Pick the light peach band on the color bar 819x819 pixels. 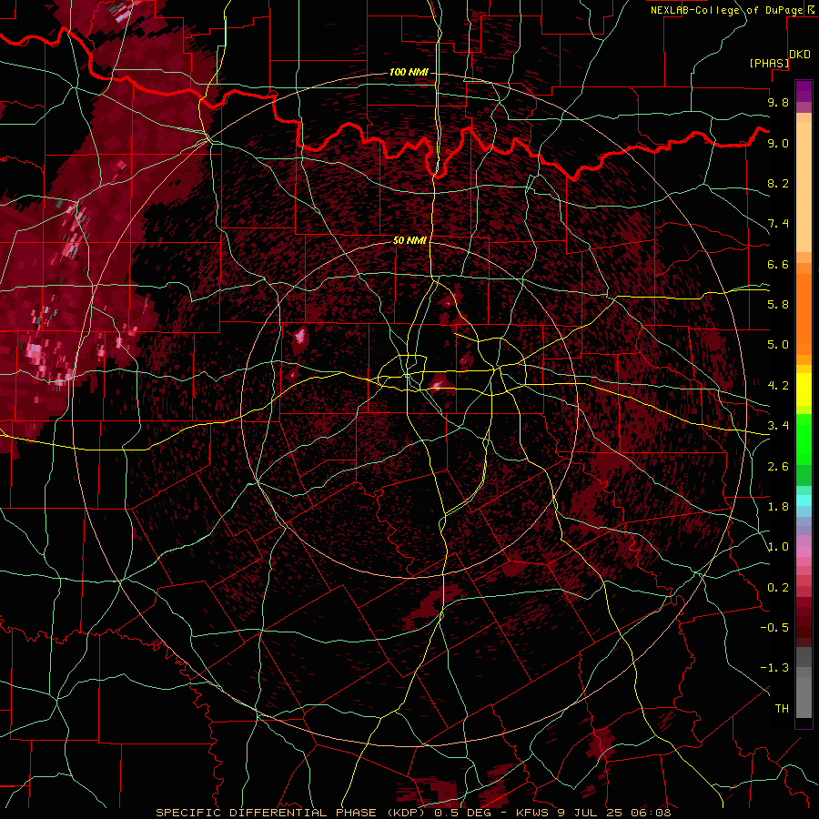[x=804, y=187]
